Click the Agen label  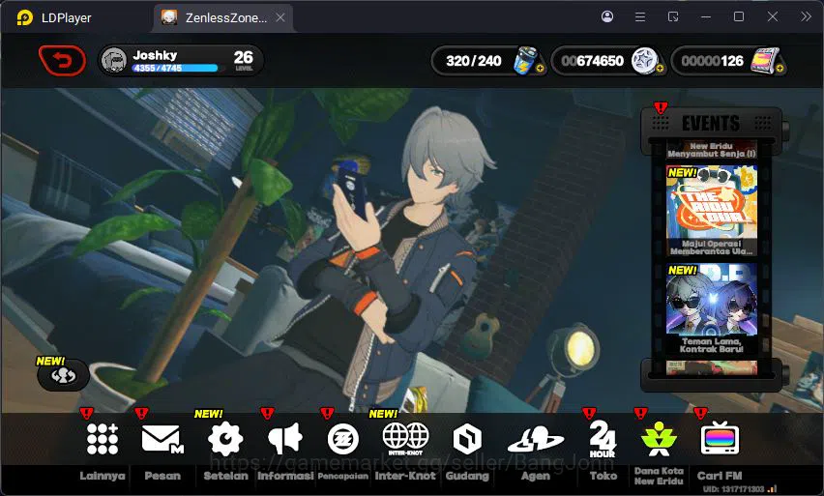[x=536, y=476]
